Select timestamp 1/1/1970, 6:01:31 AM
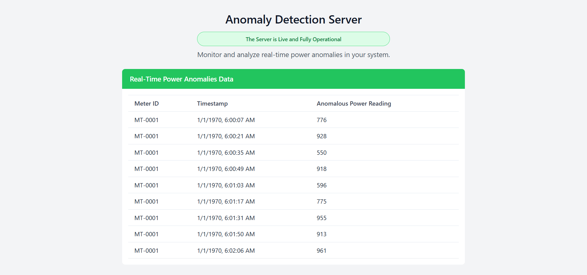 pos(226,218)
